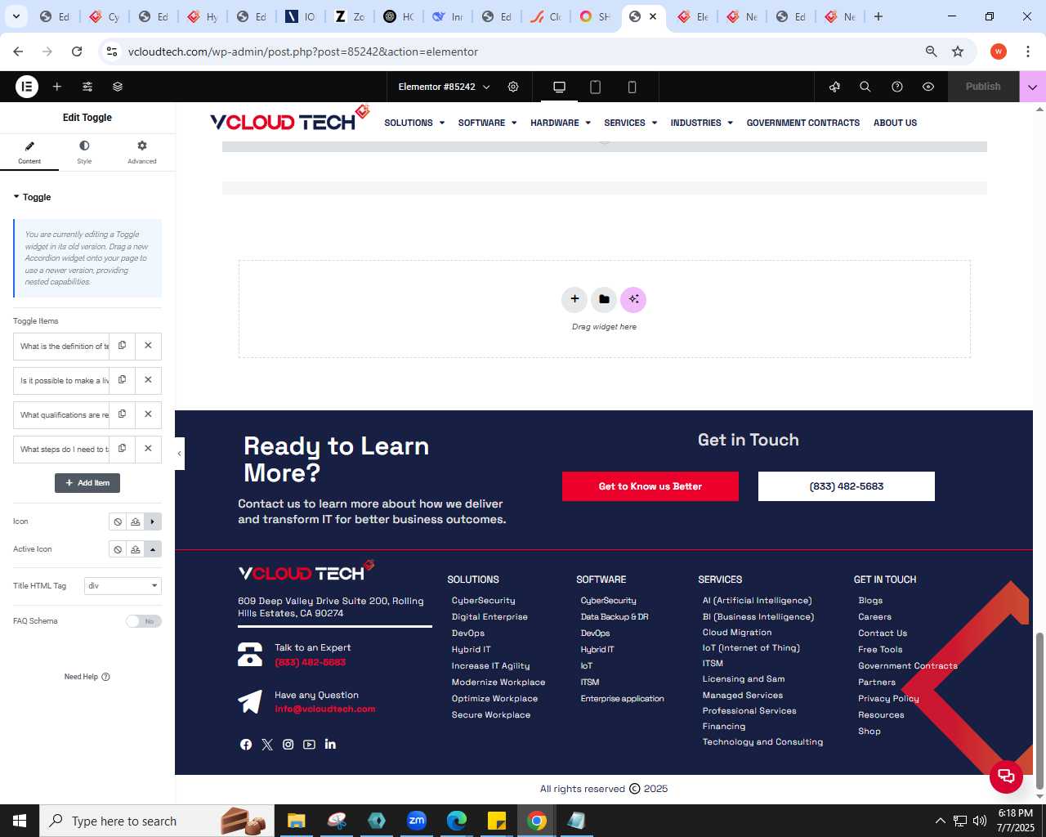
Task: Switch to the Style tab
Action: click(x=84, y=152)
